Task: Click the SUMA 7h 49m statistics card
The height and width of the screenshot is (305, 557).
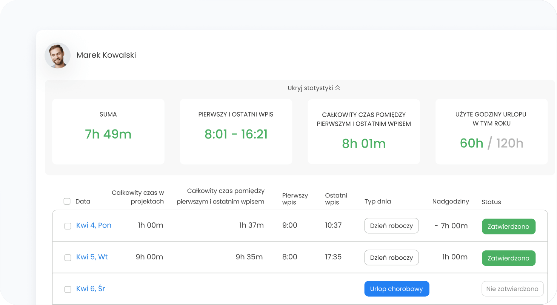Action: click(x=108, y=131)
